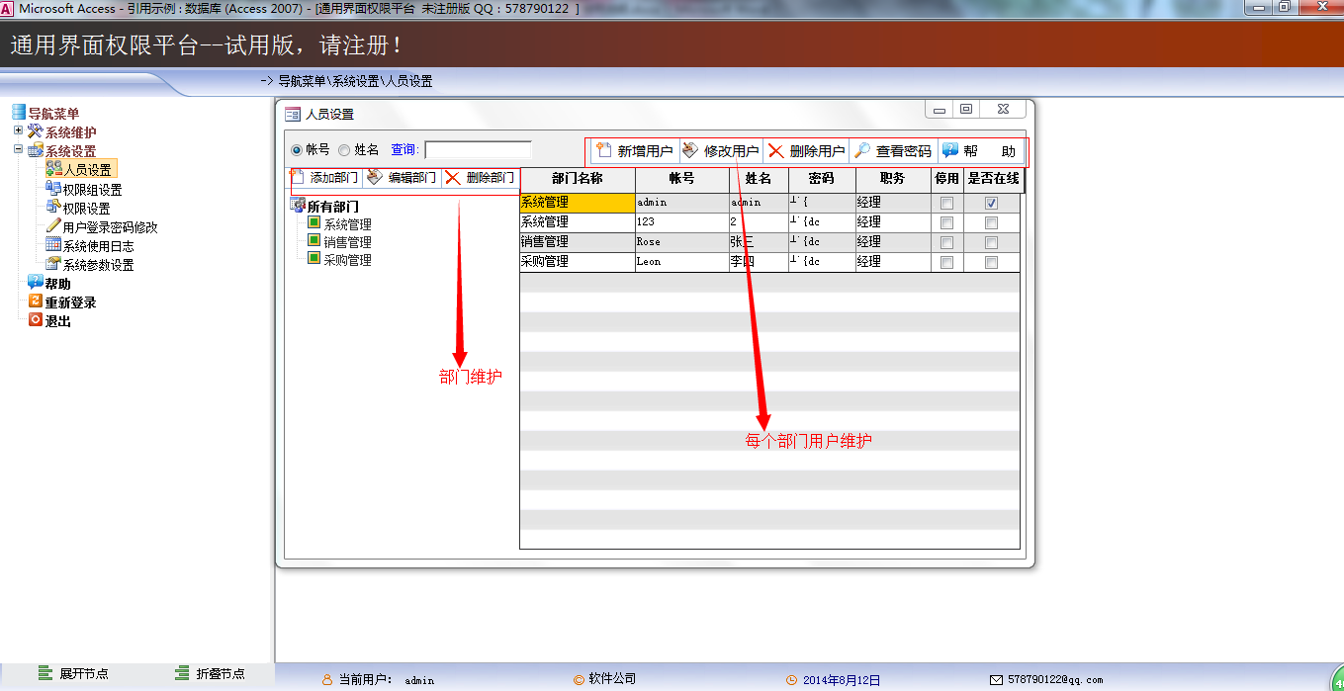Click the calendar icon beside 系统使用日志
This screenshot has width=1344, height=691.
[x=53, y=245]
